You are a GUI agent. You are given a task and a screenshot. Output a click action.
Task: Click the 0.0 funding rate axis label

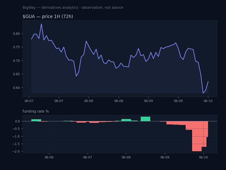coord(17,121)
